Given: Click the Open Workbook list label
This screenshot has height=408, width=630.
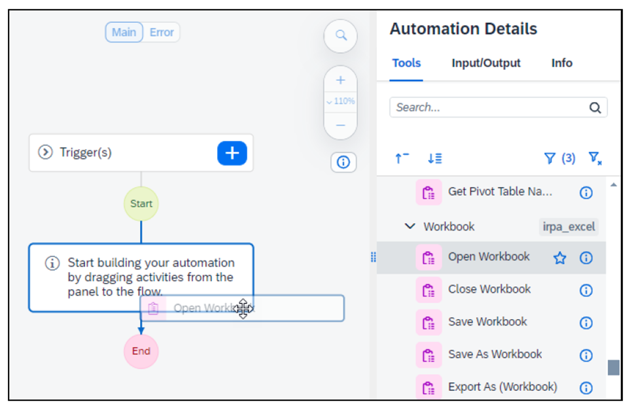Looking at the screenshot, I should click(489, 256).
